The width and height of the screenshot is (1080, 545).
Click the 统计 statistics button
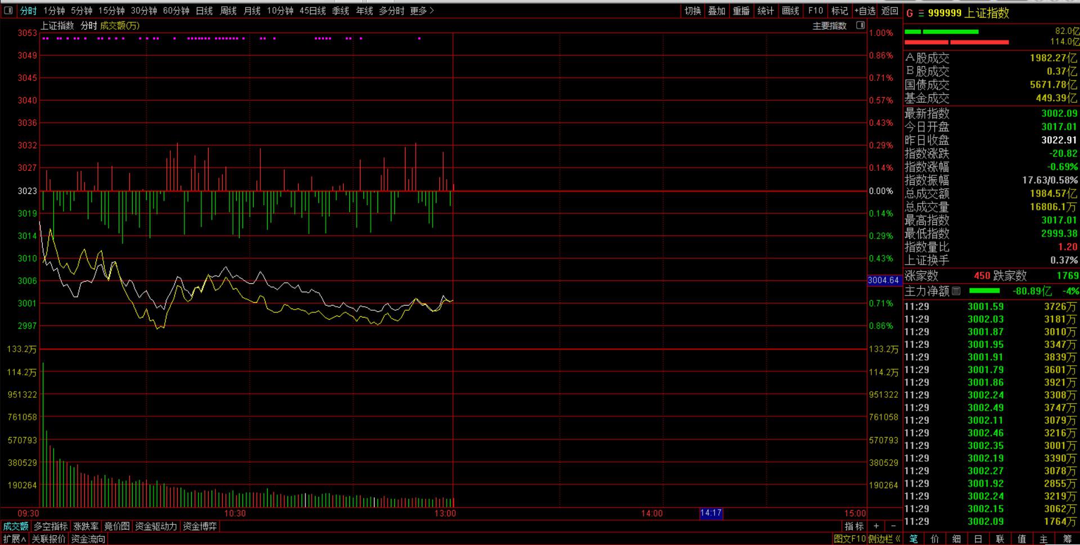[766, 11]
